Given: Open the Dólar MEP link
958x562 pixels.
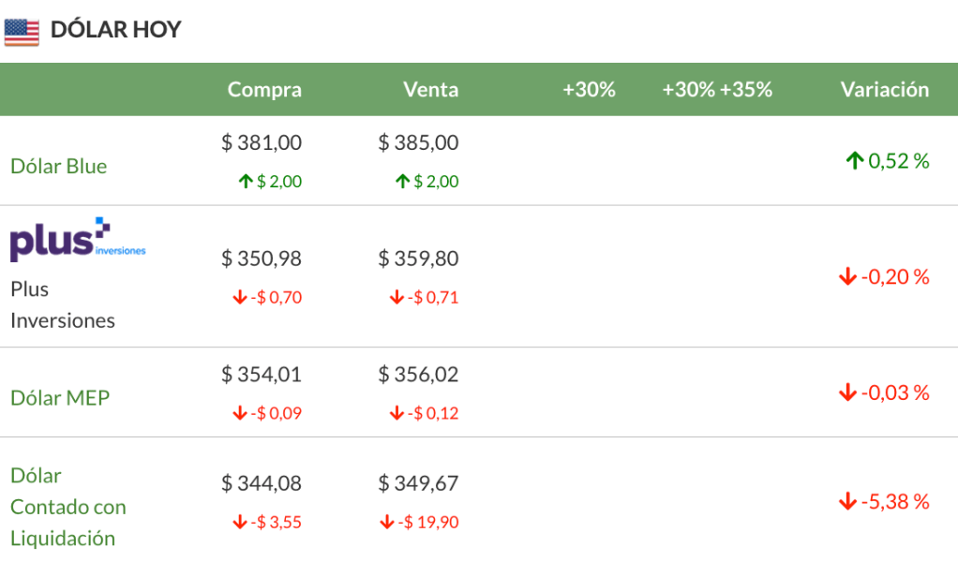Looking at the screenshot, I should 60,398.
